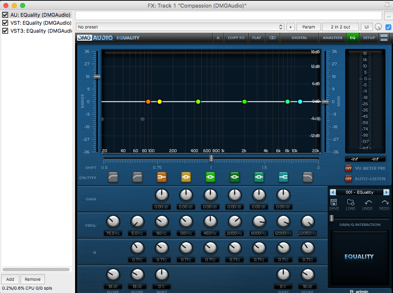
Task: Click the stereo link rings icon
Action: [x=273, y=38]
